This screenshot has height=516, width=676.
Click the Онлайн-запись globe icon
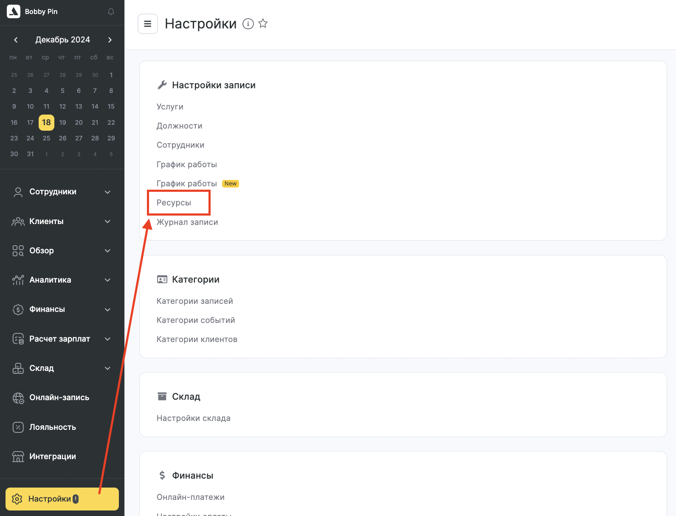[18, 398]
